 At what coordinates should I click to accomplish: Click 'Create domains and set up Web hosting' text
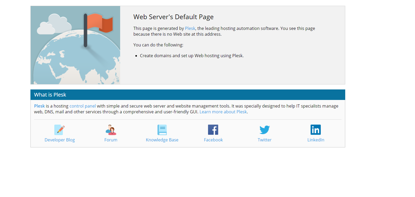180,56
